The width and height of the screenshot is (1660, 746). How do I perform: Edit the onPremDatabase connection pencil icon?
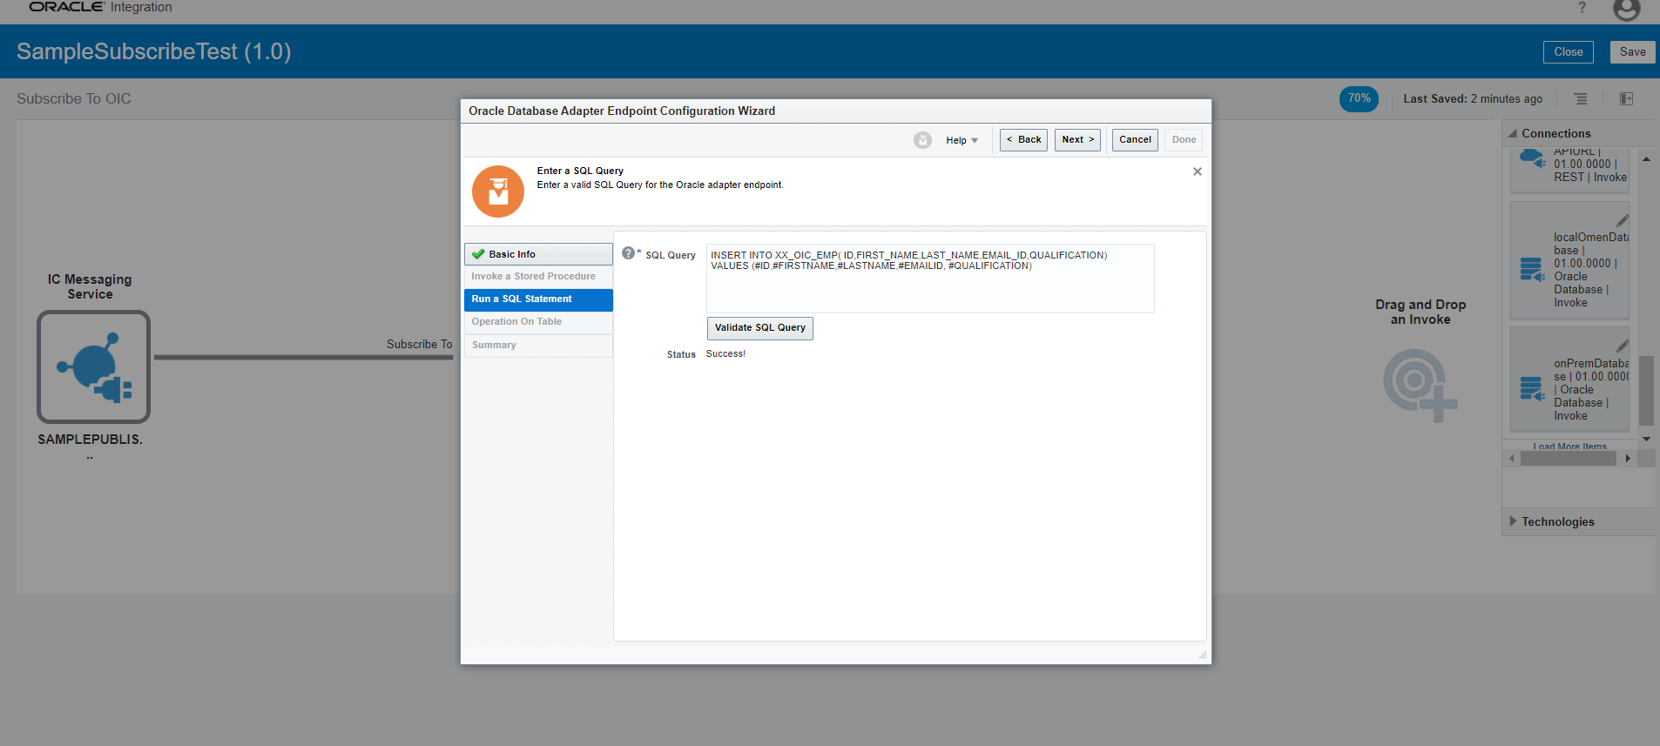1622,346
